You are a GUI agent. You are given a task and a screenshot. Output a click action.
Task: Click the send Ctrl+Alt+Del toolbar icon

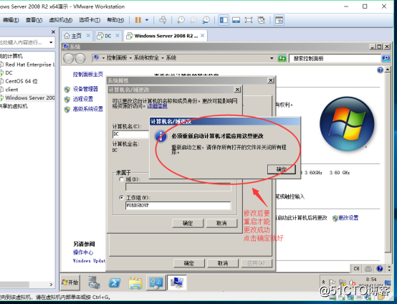163,20
